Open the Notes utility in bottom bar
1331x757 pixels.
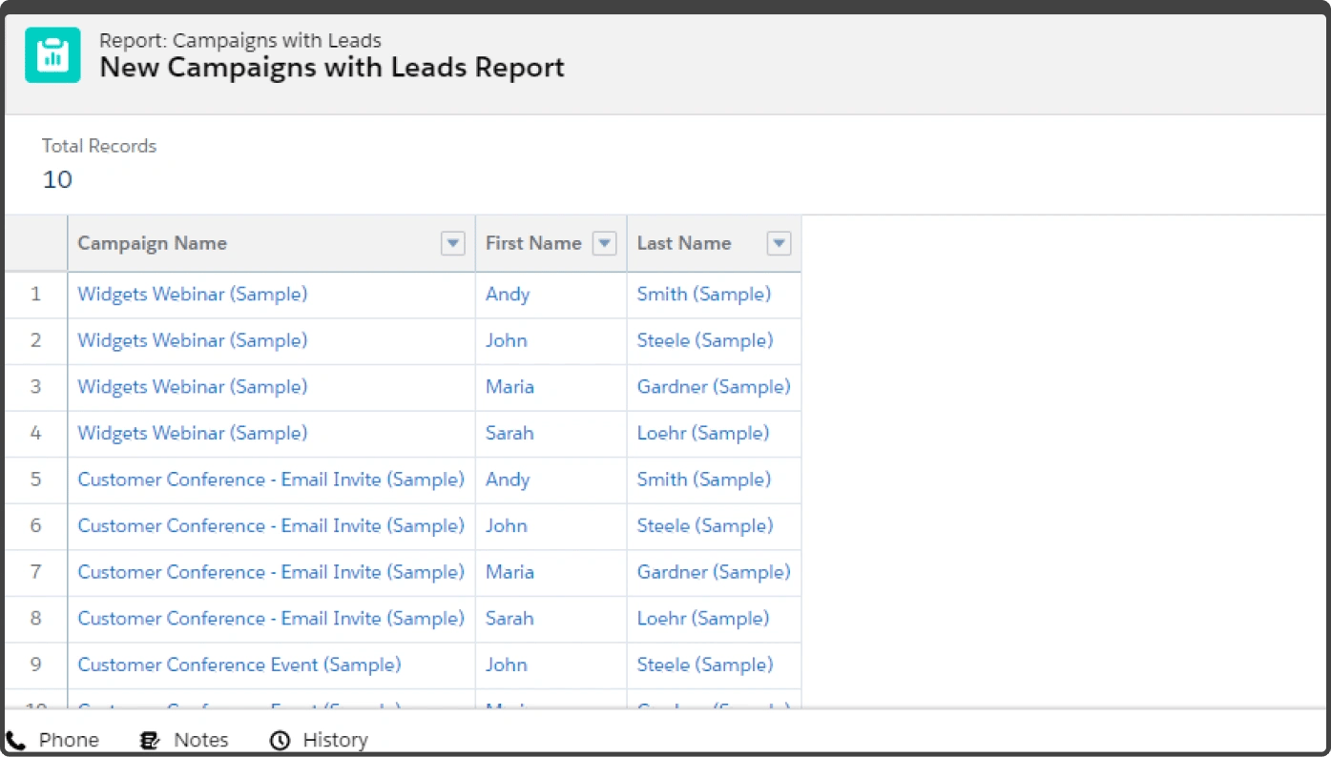(184, 740)
